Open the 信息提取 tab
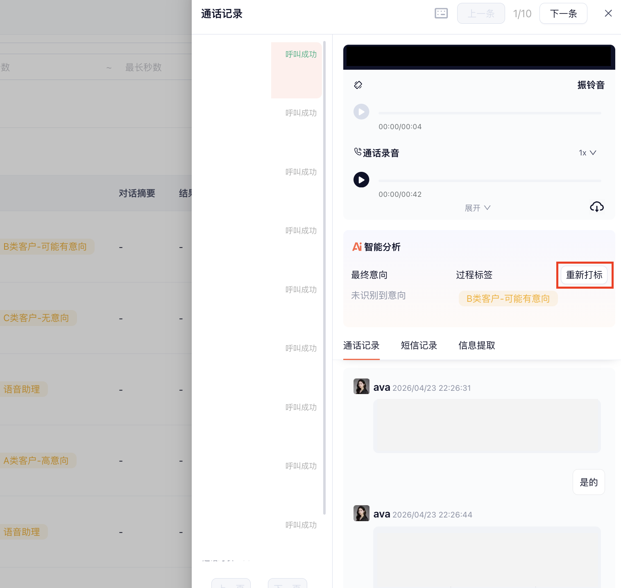This screenshot has height=588, width=621. tap(476, 346)
